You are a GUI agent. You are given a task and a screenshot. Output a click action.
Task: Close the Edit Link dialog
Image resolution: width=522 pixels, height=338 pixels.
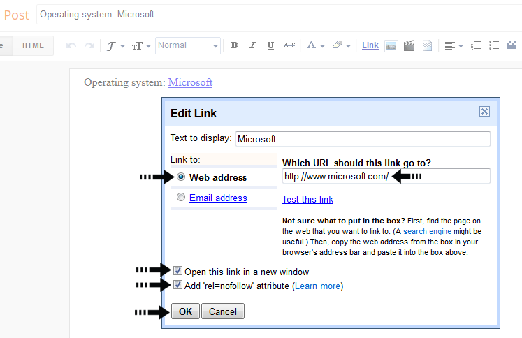(484, 112)
